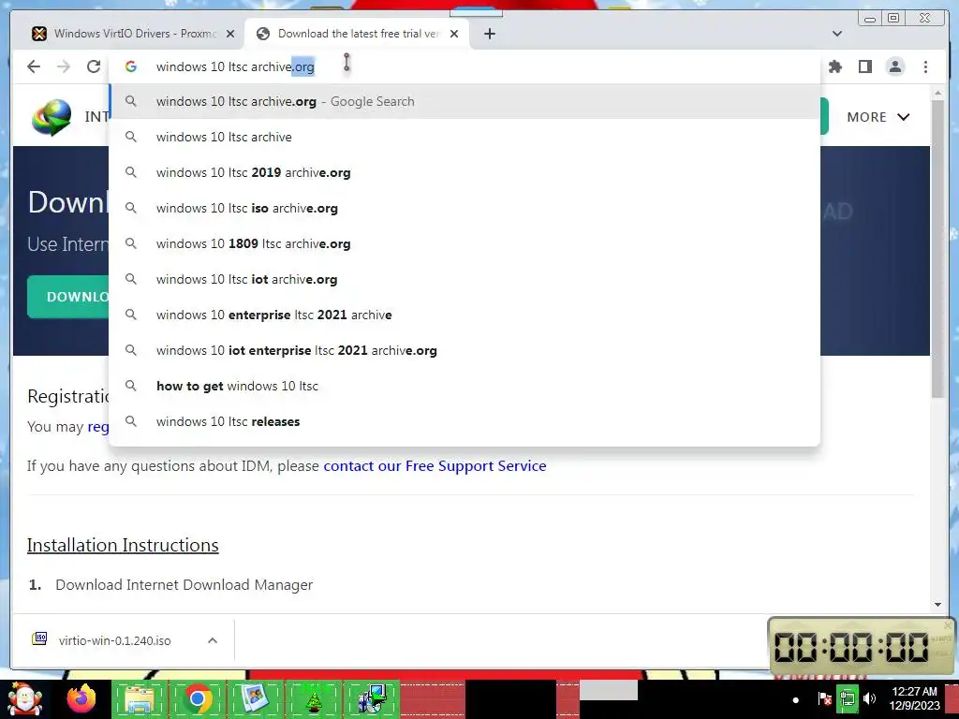
Task: Launch Firefox from the taskbar
Action: pyautogui.click(x=81, y=698)
